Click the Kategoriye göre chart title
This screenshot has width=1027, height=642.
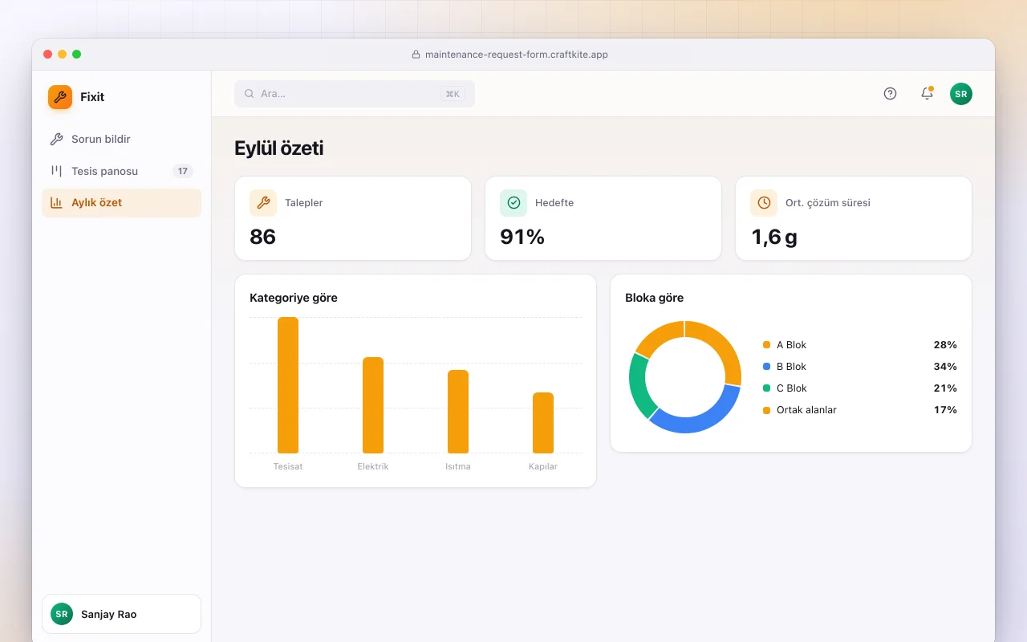(294, 298)
